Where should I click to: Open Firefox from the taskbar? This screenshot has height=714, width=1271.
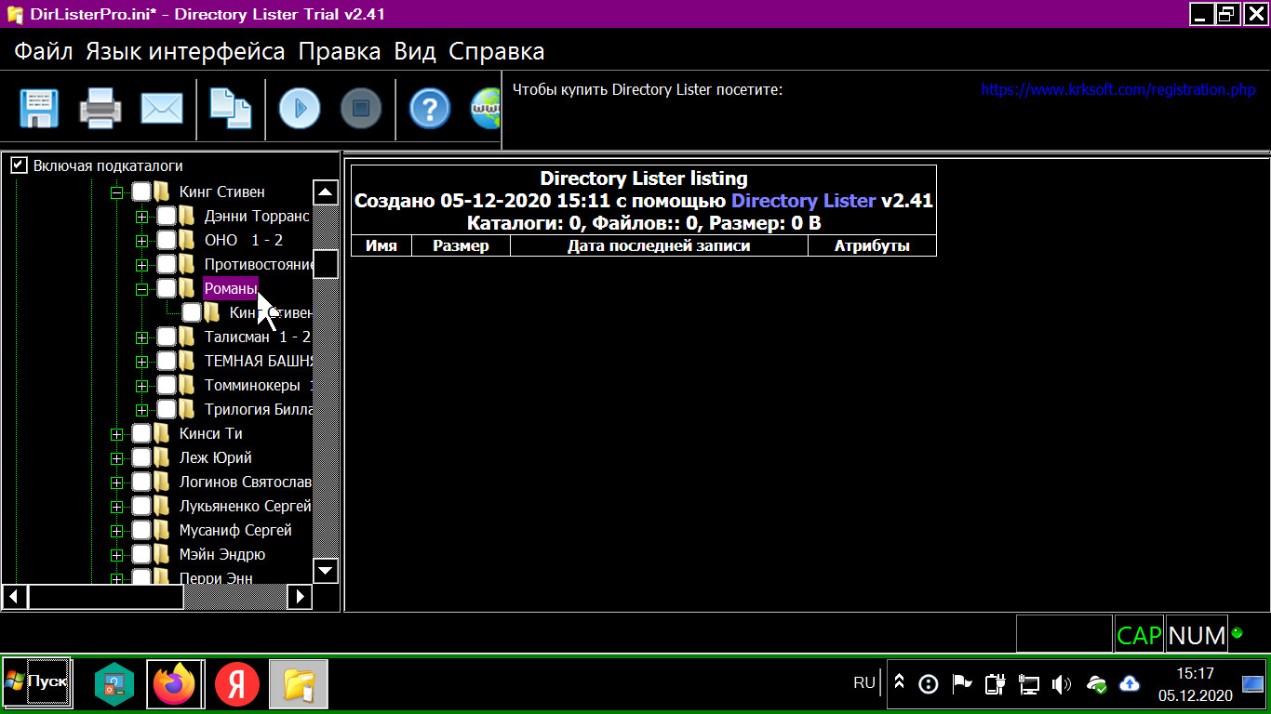click(175, 684)
